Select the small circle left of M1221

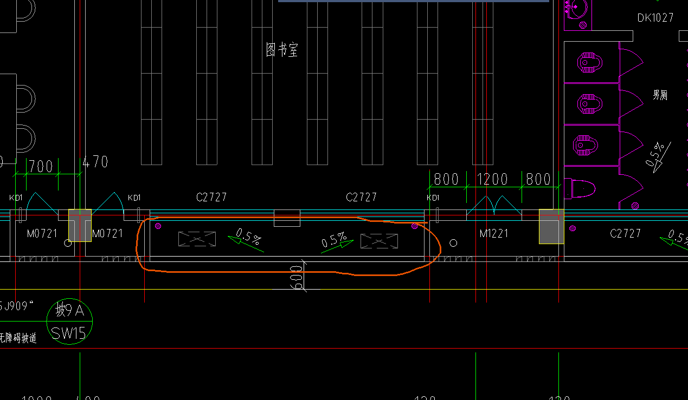tap(454, 243)
